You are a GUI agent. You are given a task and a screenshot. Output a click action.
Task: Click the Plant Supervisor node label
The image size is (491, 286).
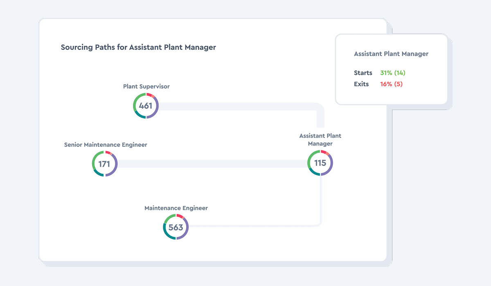click(x=146, y=87)
